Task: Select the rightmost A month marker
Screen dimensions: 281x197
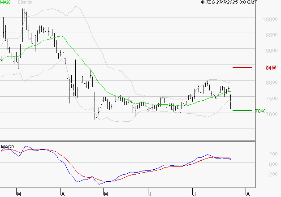Action: [247, 194]
